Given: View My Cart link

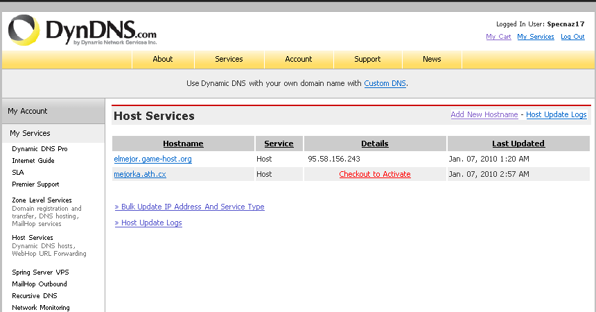Looking at the screenshot, I should (498, 37).
